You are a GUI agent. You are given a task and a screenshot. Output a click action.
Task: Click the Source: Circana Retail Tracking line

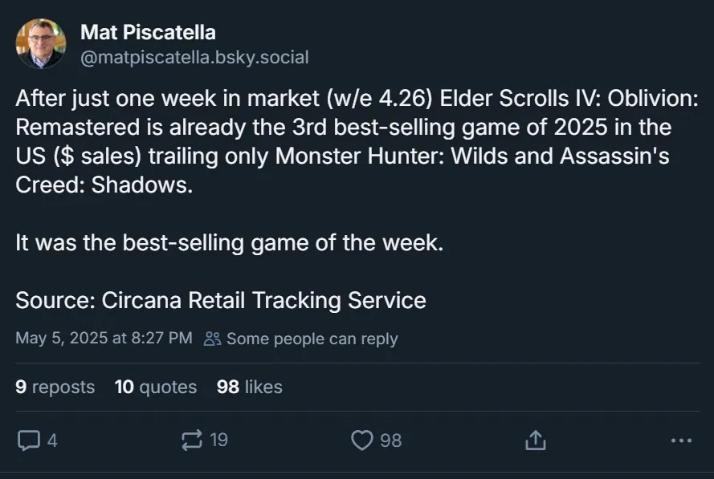pos(221,301)
